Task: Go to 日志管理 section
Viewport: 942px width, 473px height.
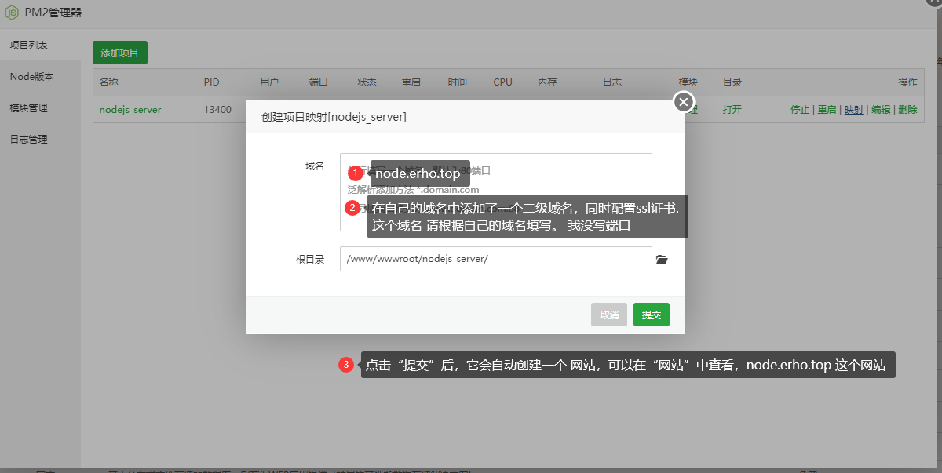Action: pos(28,140)
